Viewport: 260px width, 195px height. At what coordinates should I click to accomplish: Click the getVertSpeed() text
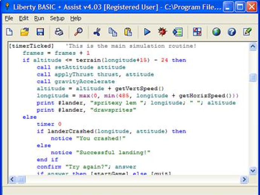pyautogui.click(x=139, y=88)
